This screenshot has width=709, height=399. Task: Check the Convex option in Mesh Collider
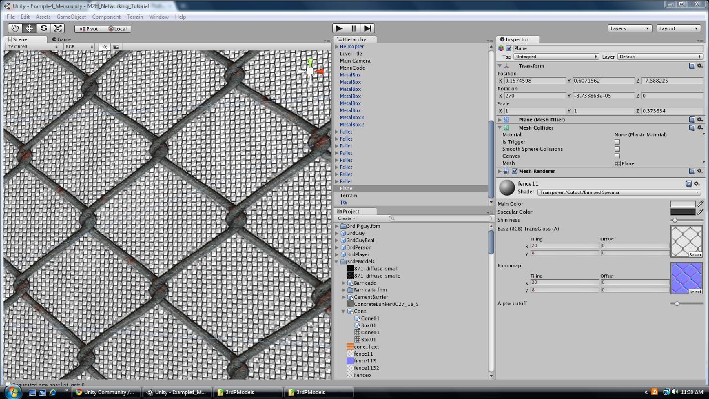[617, 156]
